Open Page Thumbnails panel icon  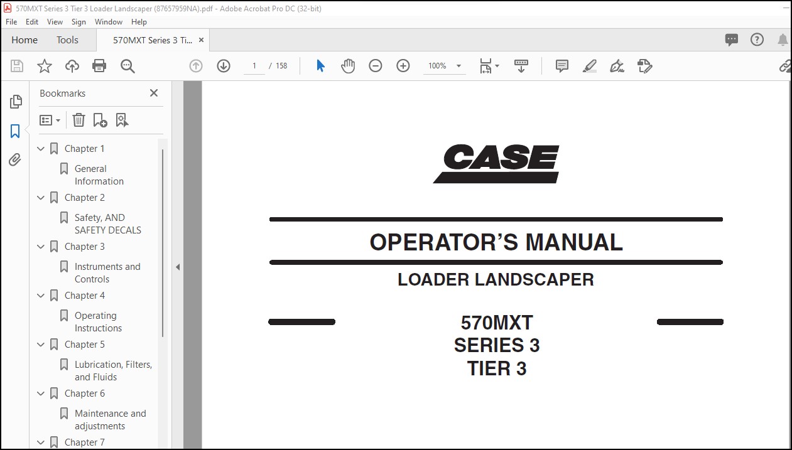[16, 101]
